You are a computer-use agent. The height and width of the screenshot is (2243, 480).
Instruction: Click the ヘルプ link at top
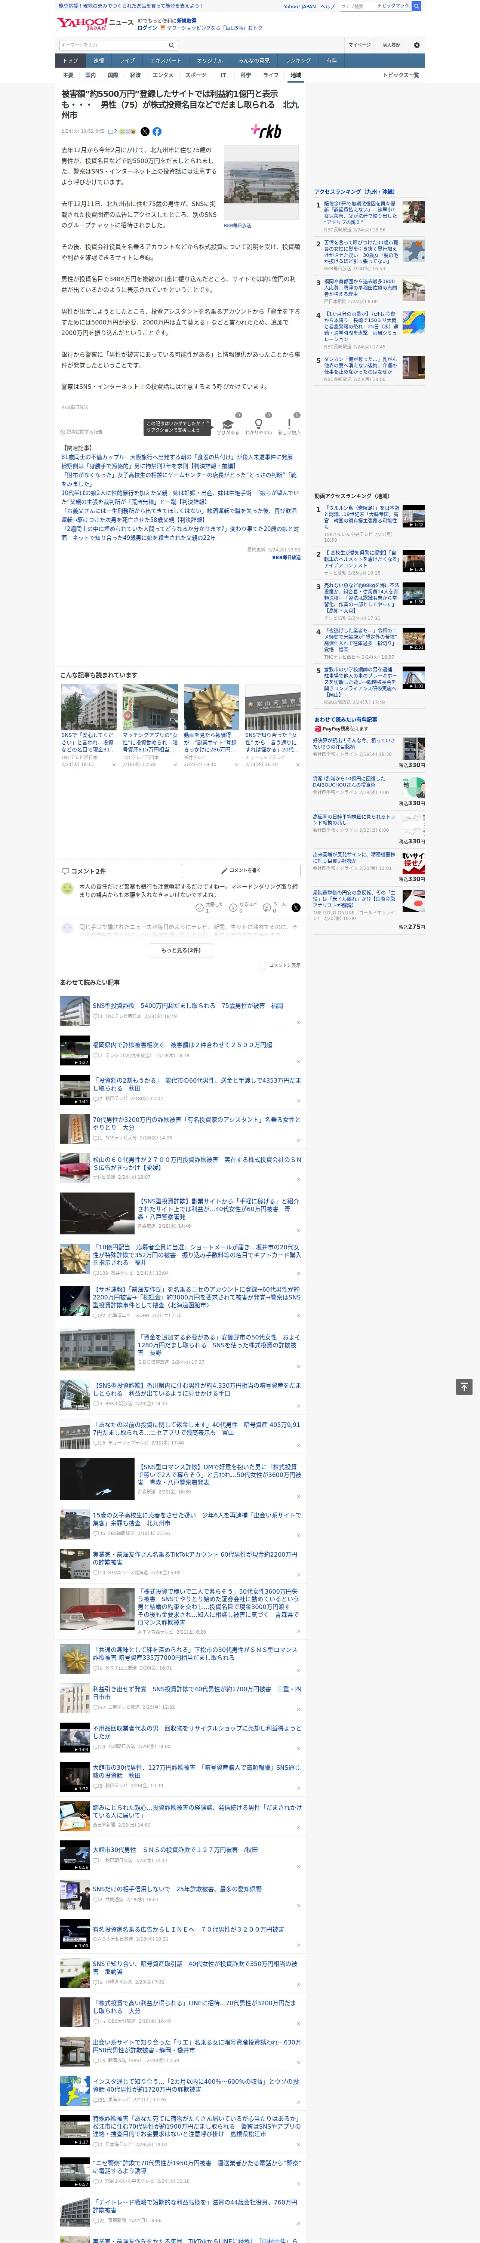point(327,6)
